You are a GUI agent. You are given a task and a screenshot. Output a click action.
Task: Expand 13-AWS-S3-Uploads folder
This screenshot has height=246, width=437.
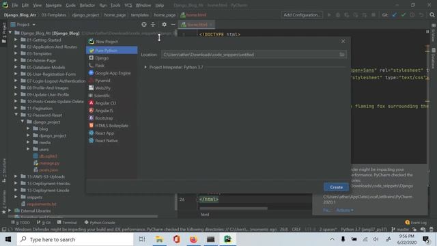click(16, 176)
